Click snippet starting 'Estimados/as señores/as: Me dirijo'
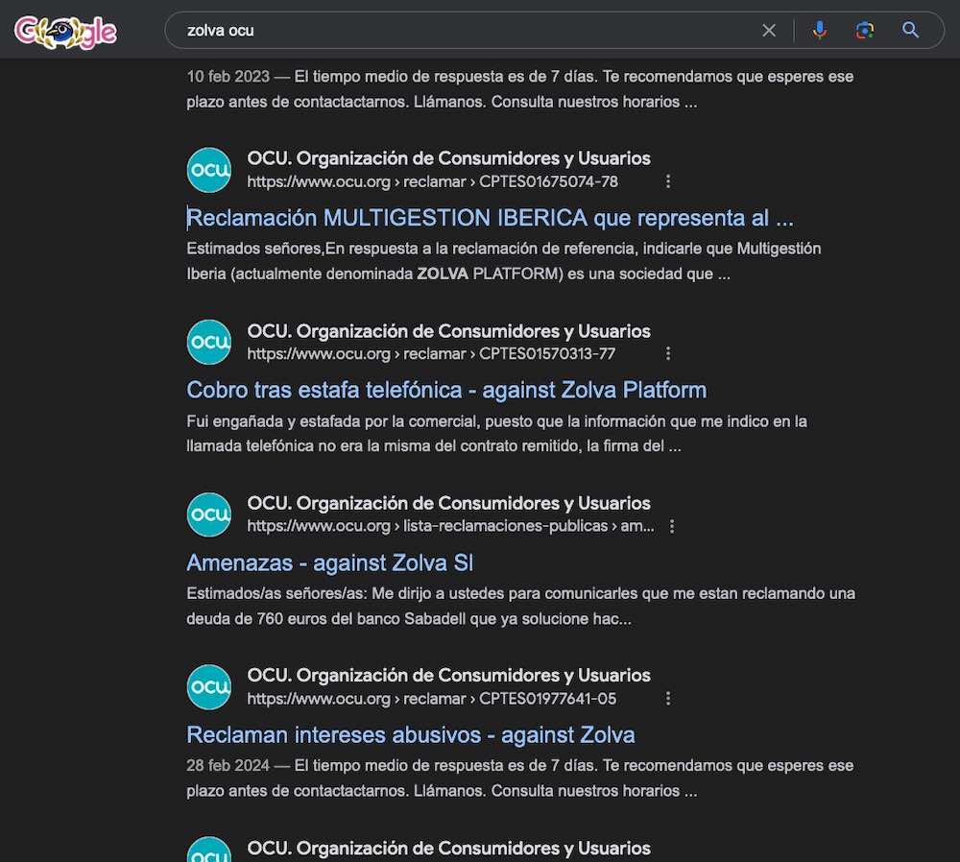This screenshot has height=862, width=960. [521, 606]
